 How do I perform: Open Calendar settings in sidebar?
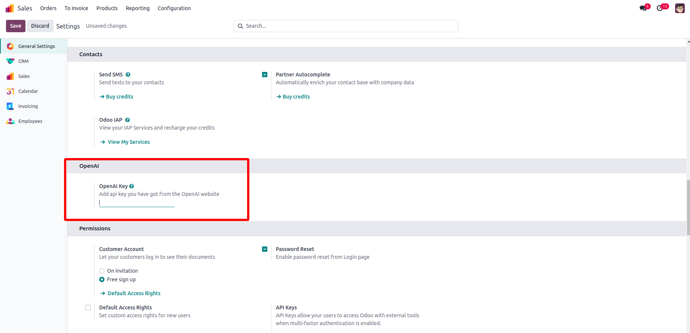28,91
